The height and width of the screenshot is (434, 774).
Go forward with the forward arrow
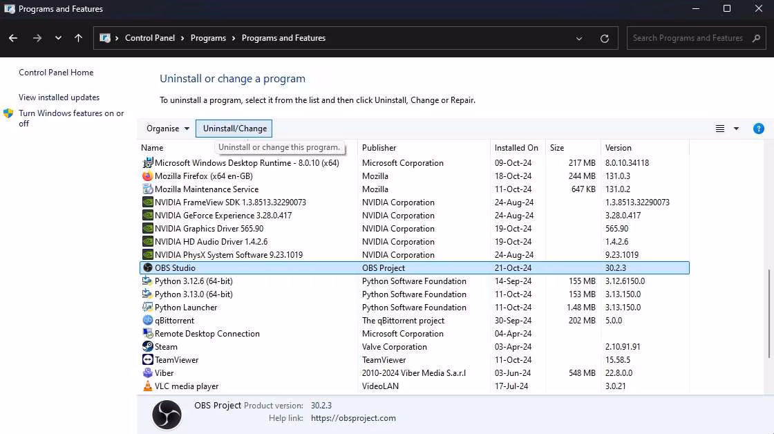pyautogui.click(x=37, y=38)
